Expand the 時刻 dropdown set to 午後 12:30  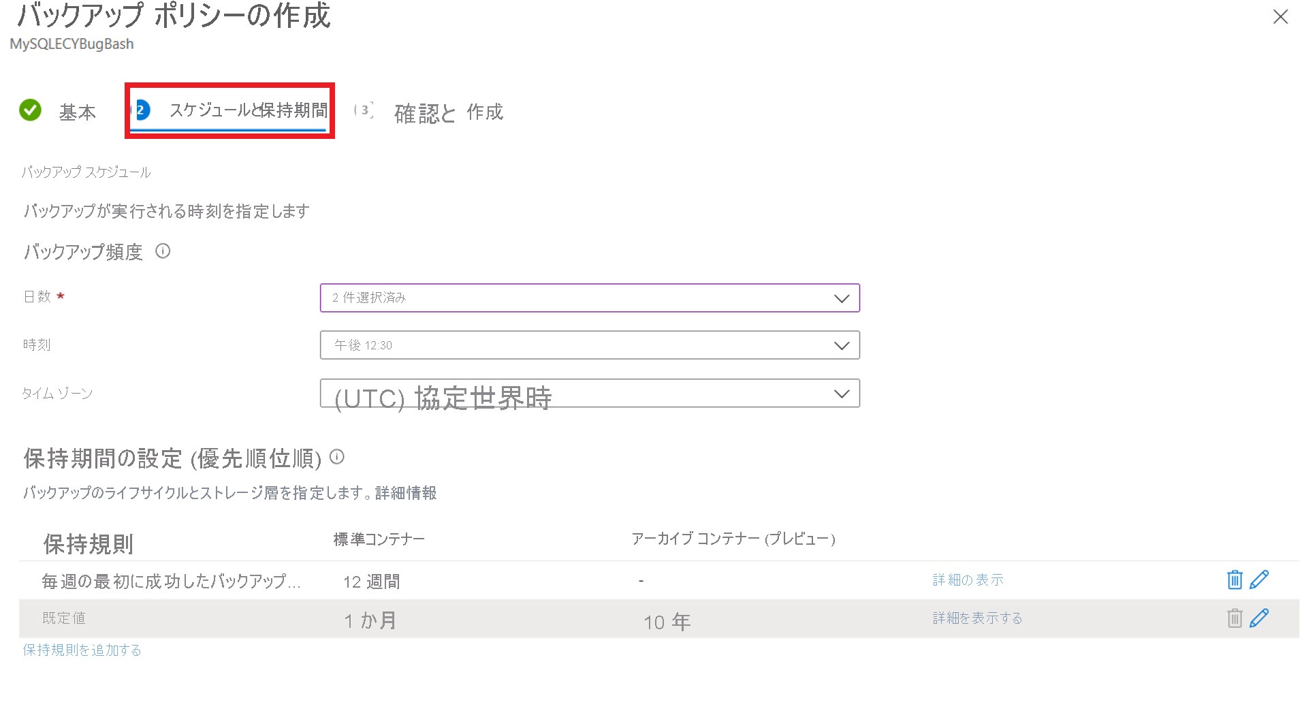590,345
